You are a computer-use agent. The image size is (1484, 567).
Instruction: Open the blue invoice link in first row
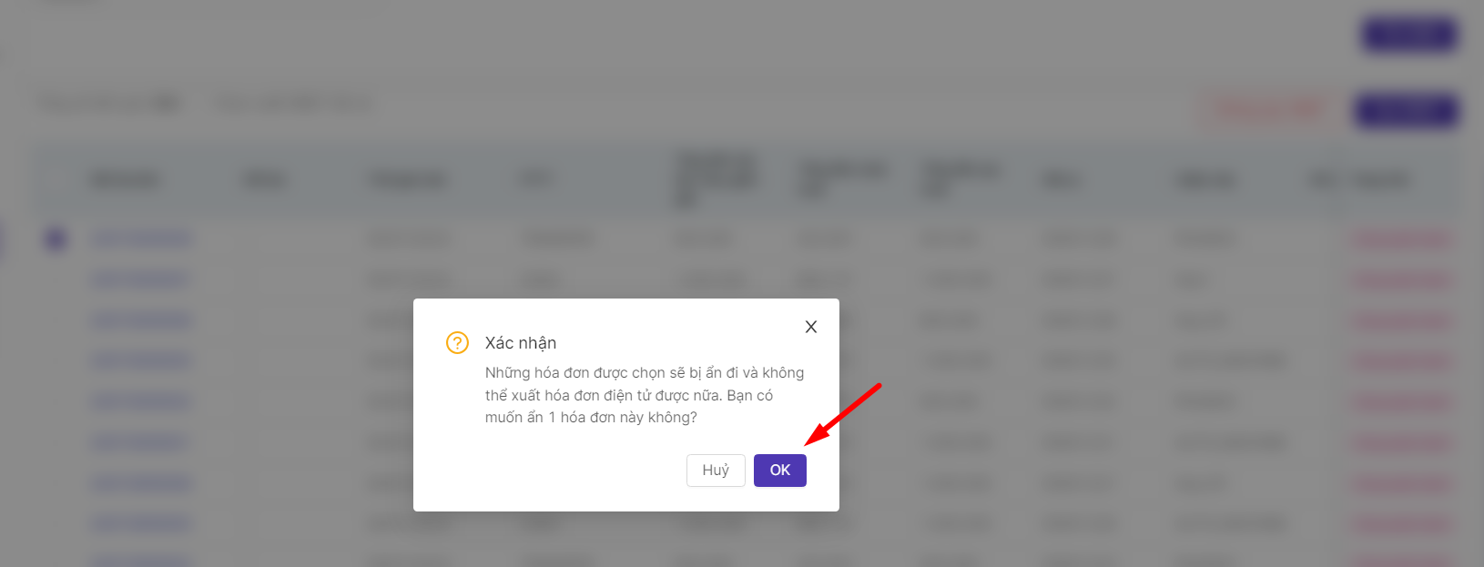(143, 239)
